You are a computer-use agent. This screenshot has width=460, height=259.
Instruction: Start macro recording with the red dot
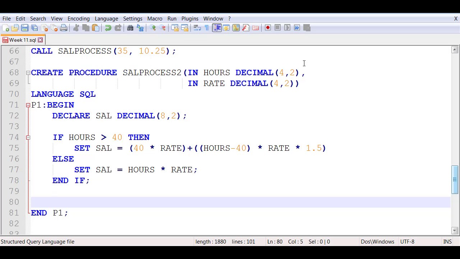pos(268,28)
